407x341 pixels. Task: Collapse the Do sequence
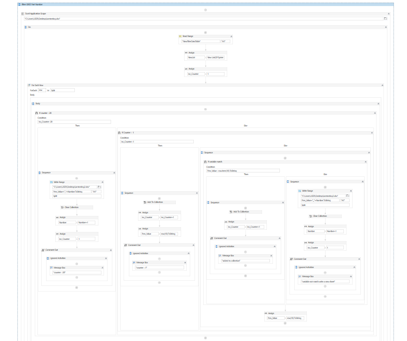click(x=386, y=27)
